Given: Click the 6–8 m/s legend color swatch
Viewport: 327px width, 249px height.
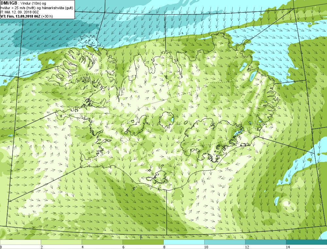Looking at the screenshot, I should tap(143, 242).
